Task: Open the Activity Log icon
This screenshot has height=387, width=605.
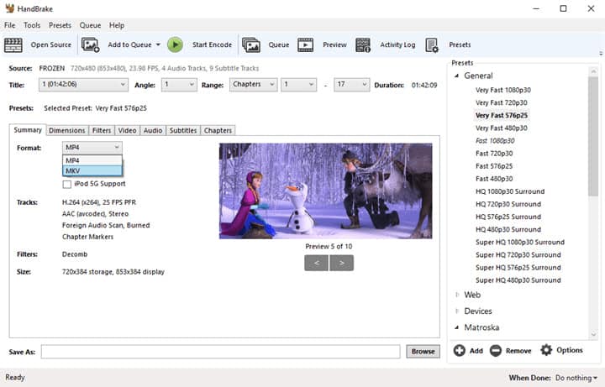Action: coord(363,45)
